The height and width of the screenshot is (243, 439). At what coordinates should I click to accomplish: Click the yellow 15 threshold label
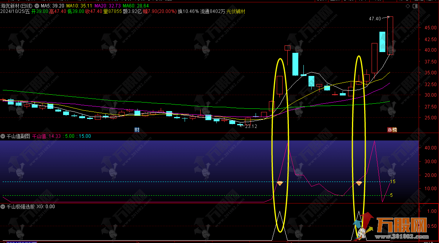(x=392, y=182)
